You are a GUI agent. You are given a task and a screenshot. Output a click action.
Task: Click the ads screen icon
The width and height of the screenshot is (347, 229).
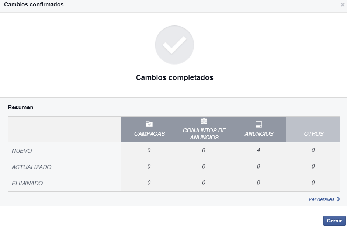click(x=258, y=124)
